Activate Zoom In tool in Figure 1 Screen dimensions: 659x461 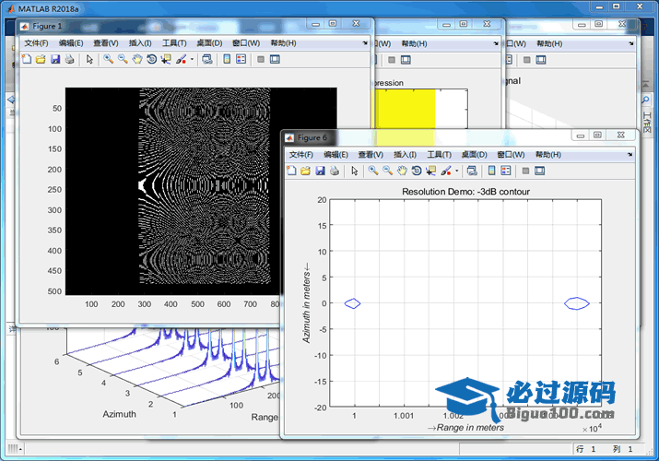[x=109, y=59]
